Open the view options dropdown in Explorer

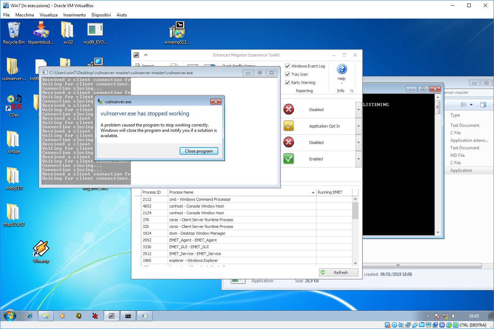[x=471, y=105]
